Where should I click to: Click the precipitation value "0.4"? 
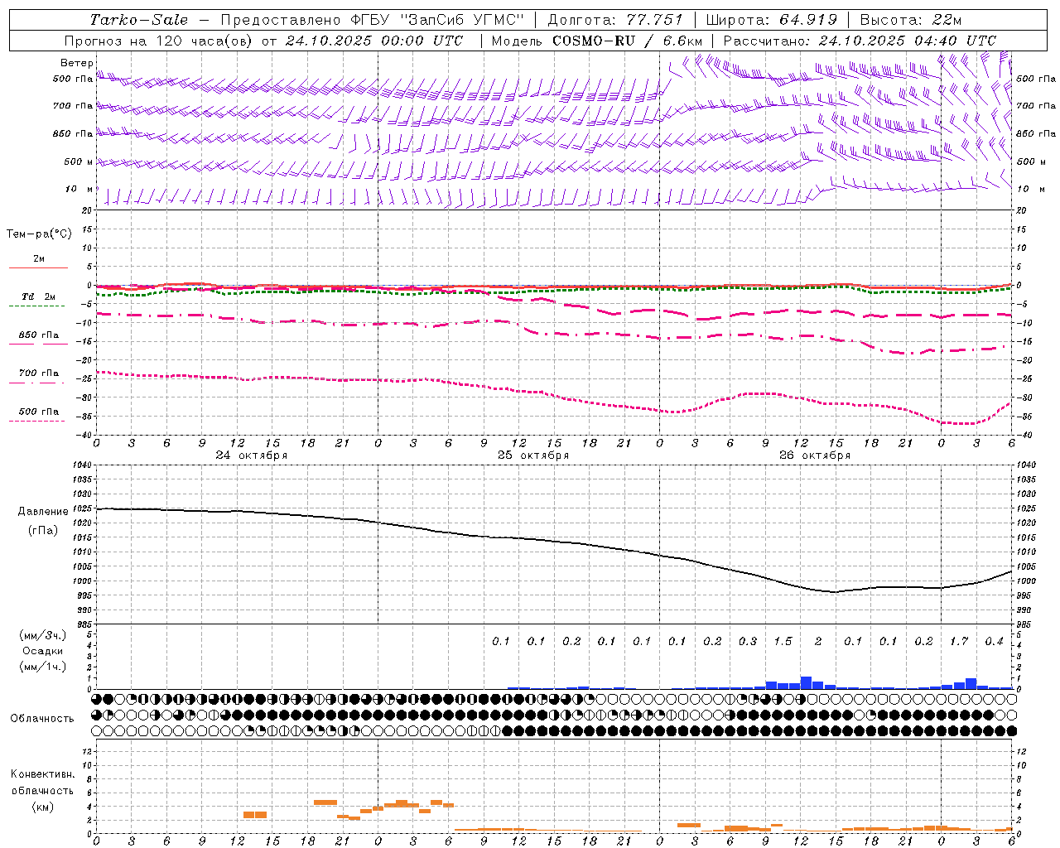click(994, 641)
